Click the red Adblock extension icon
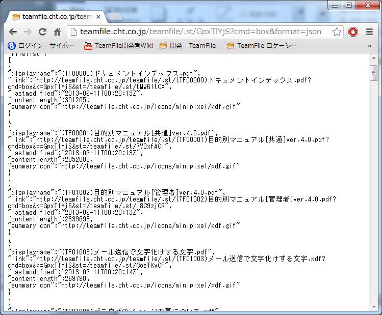This screenshot has width=382, height=315. click(x=353, y=32)
